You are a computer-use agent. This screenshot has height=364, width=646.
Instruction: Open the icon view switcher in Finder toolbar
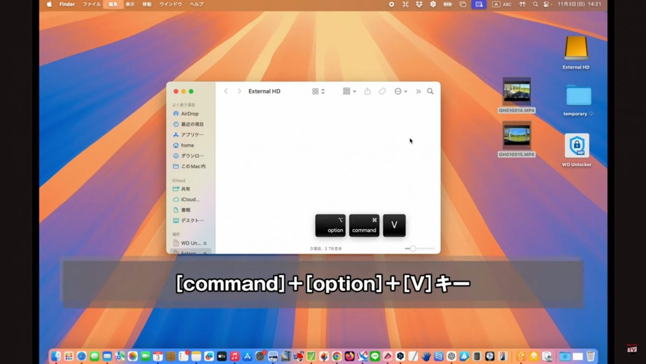pos(319,92)
